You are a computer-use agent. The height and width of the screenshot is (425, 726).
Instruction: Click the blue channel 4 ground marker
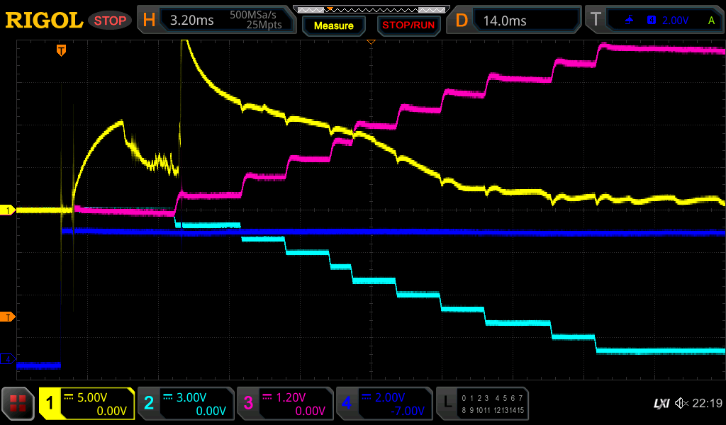[x=8, y=360]
